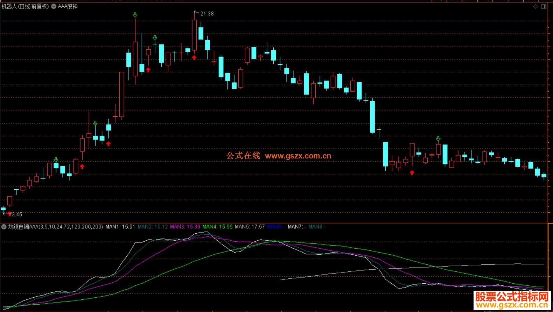The height and width of the screenshot is (312, 553).
Task: Toggle the side panel icon at top-right
Action: point(544,6)
